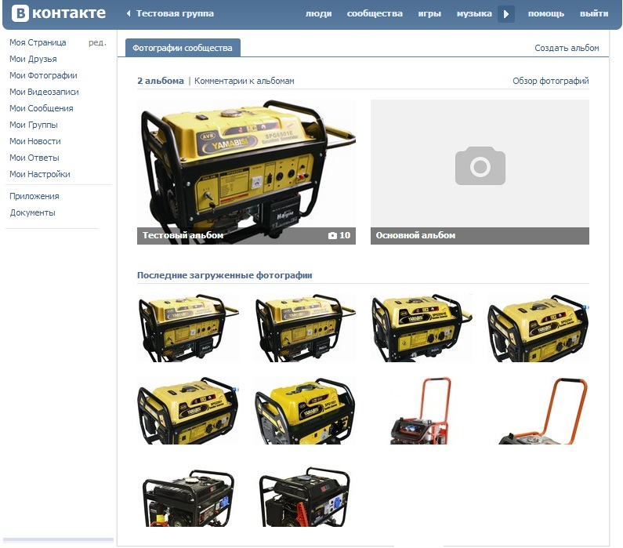Open люди in the top menu
Image resolution: width=623 pixels, height=548 pixels.
pos(318,14)
